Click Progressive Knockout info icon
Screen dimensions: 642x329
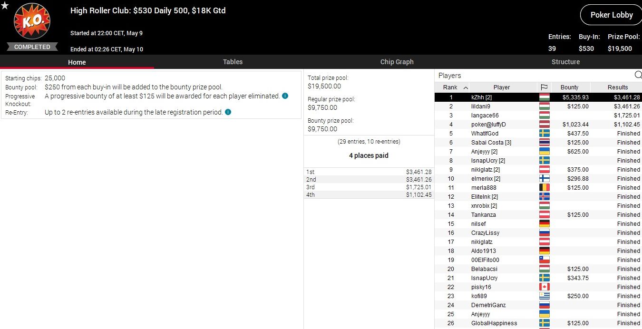pyautogui.click(x=285, y=96)
